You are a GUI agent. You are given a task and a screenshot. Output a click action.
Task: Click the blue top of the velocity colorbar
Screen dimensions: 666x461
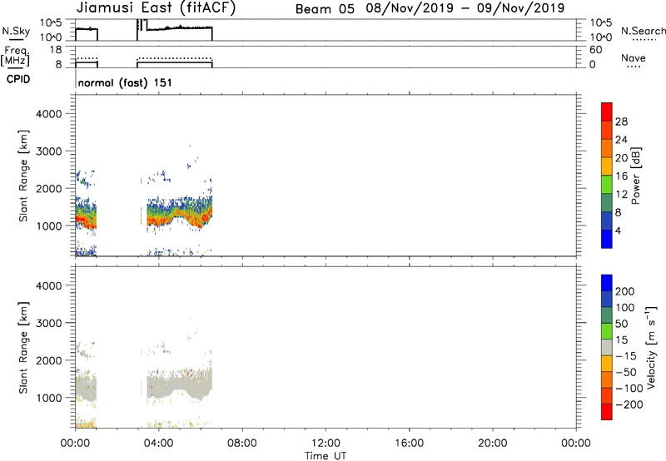pyautogui.click(x=607, y=283)
